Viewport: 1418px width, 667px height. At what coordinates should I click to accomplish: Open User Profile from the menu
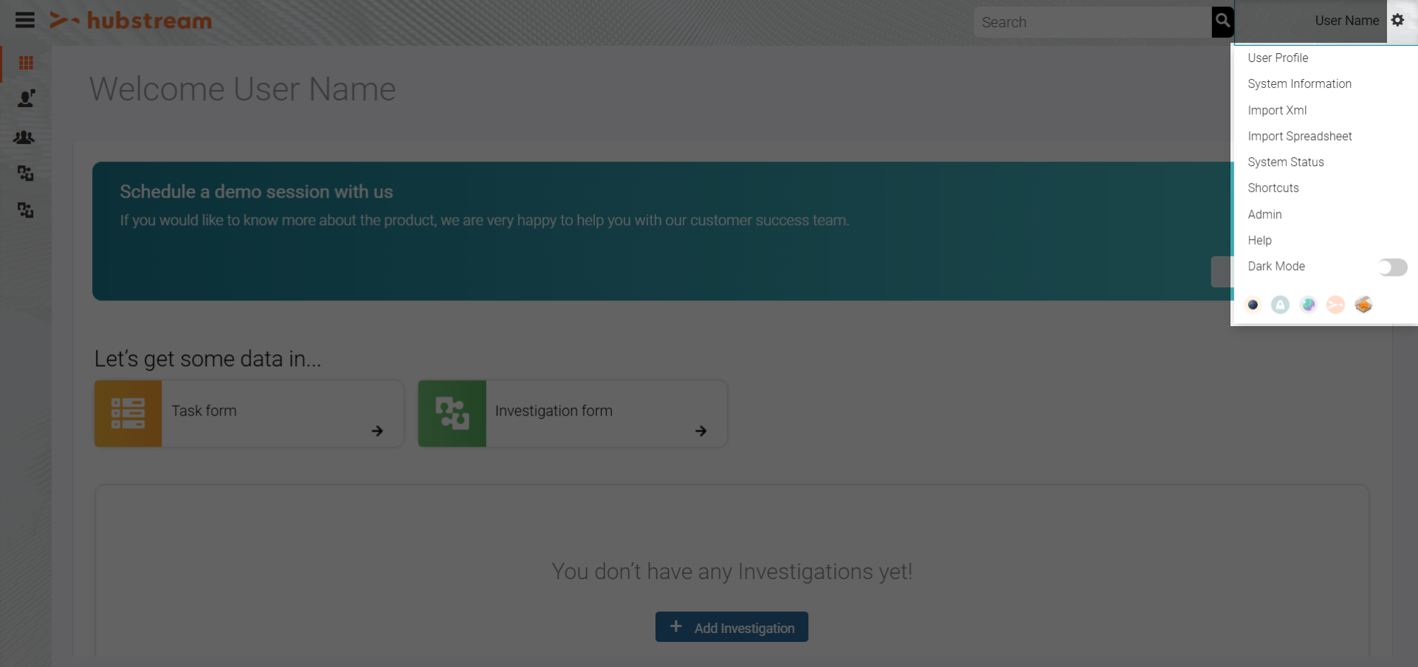[x=1278, y=58]
